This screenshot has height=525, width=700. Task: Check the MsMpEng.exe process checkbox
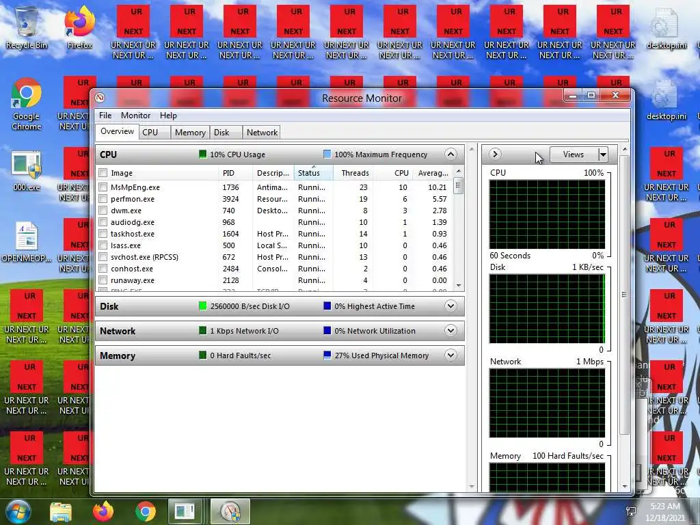103,187
